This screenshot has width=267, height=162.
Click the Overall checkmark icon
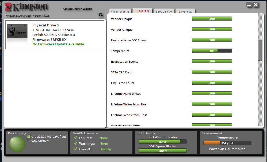click(x=76, y=149)
